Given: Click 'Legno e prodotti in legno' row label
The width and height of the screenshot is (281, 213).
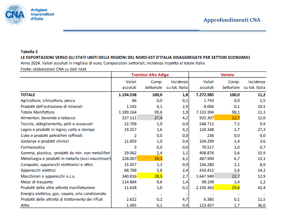Looking at the screenshot, I should (58, 130).
